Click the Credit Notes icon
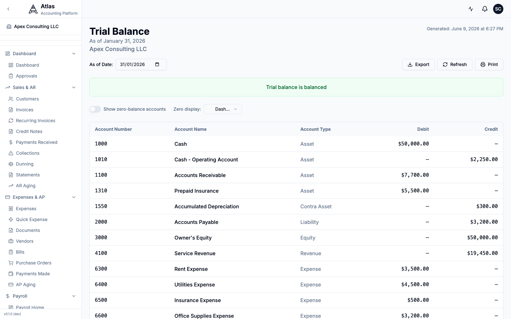 11,131
